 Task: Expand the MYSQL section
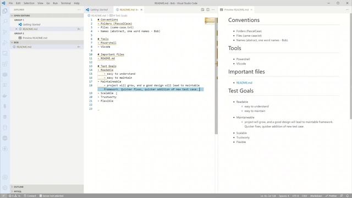coord(47,191)
